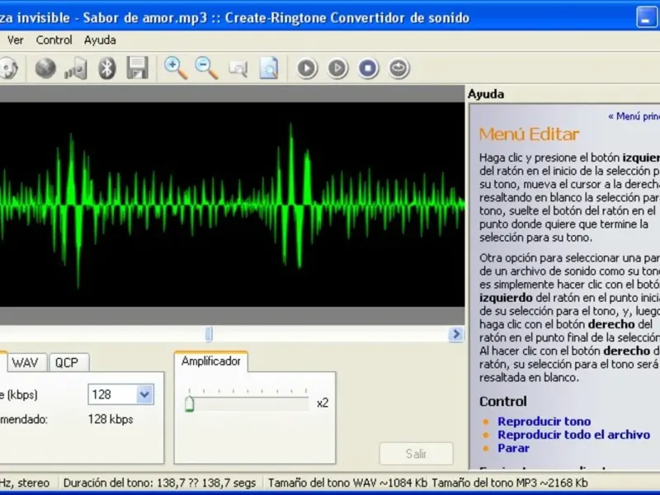Click the Menú Editar help heading

[x=529, y=134]
